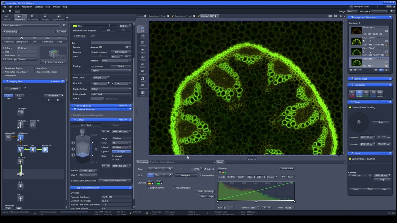This screenshot has width=397, height=223.
Task: Switch to 2D view mode
Action: [143, 29]
